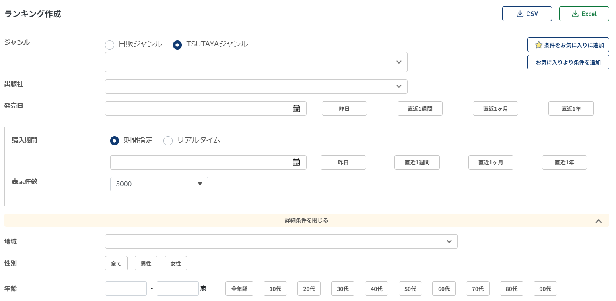The image size is (616, 301).
Task: Open the ジャンル dropdown list
Action: 256,62
